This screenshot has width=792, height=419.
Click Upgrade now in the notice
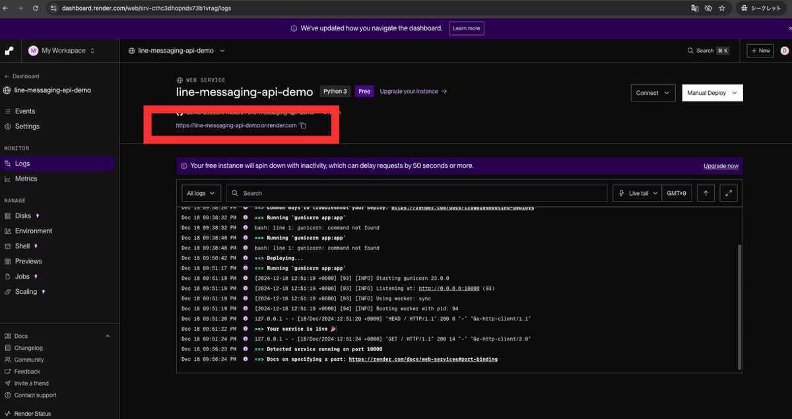721,166
